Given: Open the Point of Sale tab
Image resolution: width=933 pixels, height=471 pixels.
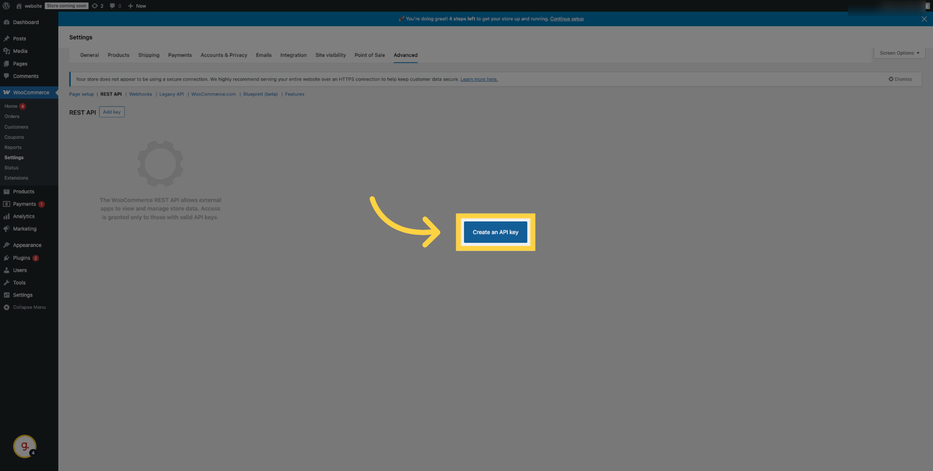Looking at the screenshot, I should coord(369,55).
